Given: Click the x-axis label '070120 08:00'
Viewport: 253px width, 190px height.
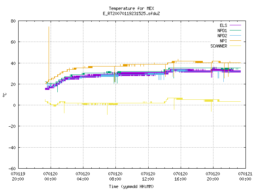Looking at the screenshot, I should tap(115, 177).
